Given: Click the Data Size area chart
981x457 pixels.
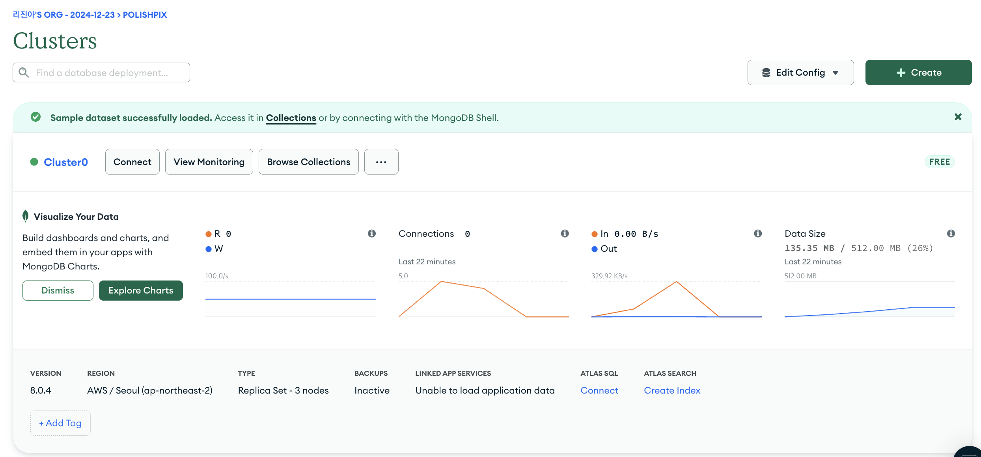Looking at the screenshot, I should coord(869,299).
